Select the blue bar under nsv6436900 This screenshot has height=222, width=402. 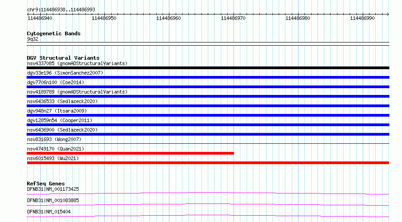(x=208, y=134)
